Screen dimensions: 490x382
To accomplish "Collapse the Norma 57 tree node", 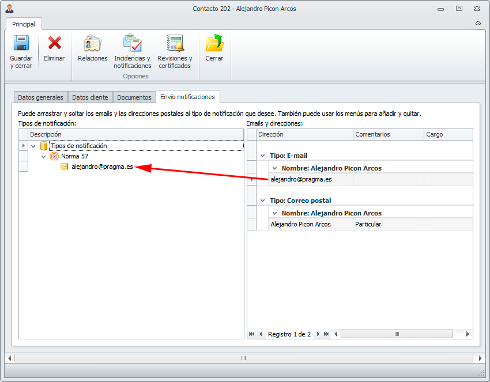I will (x=44, y=157).
